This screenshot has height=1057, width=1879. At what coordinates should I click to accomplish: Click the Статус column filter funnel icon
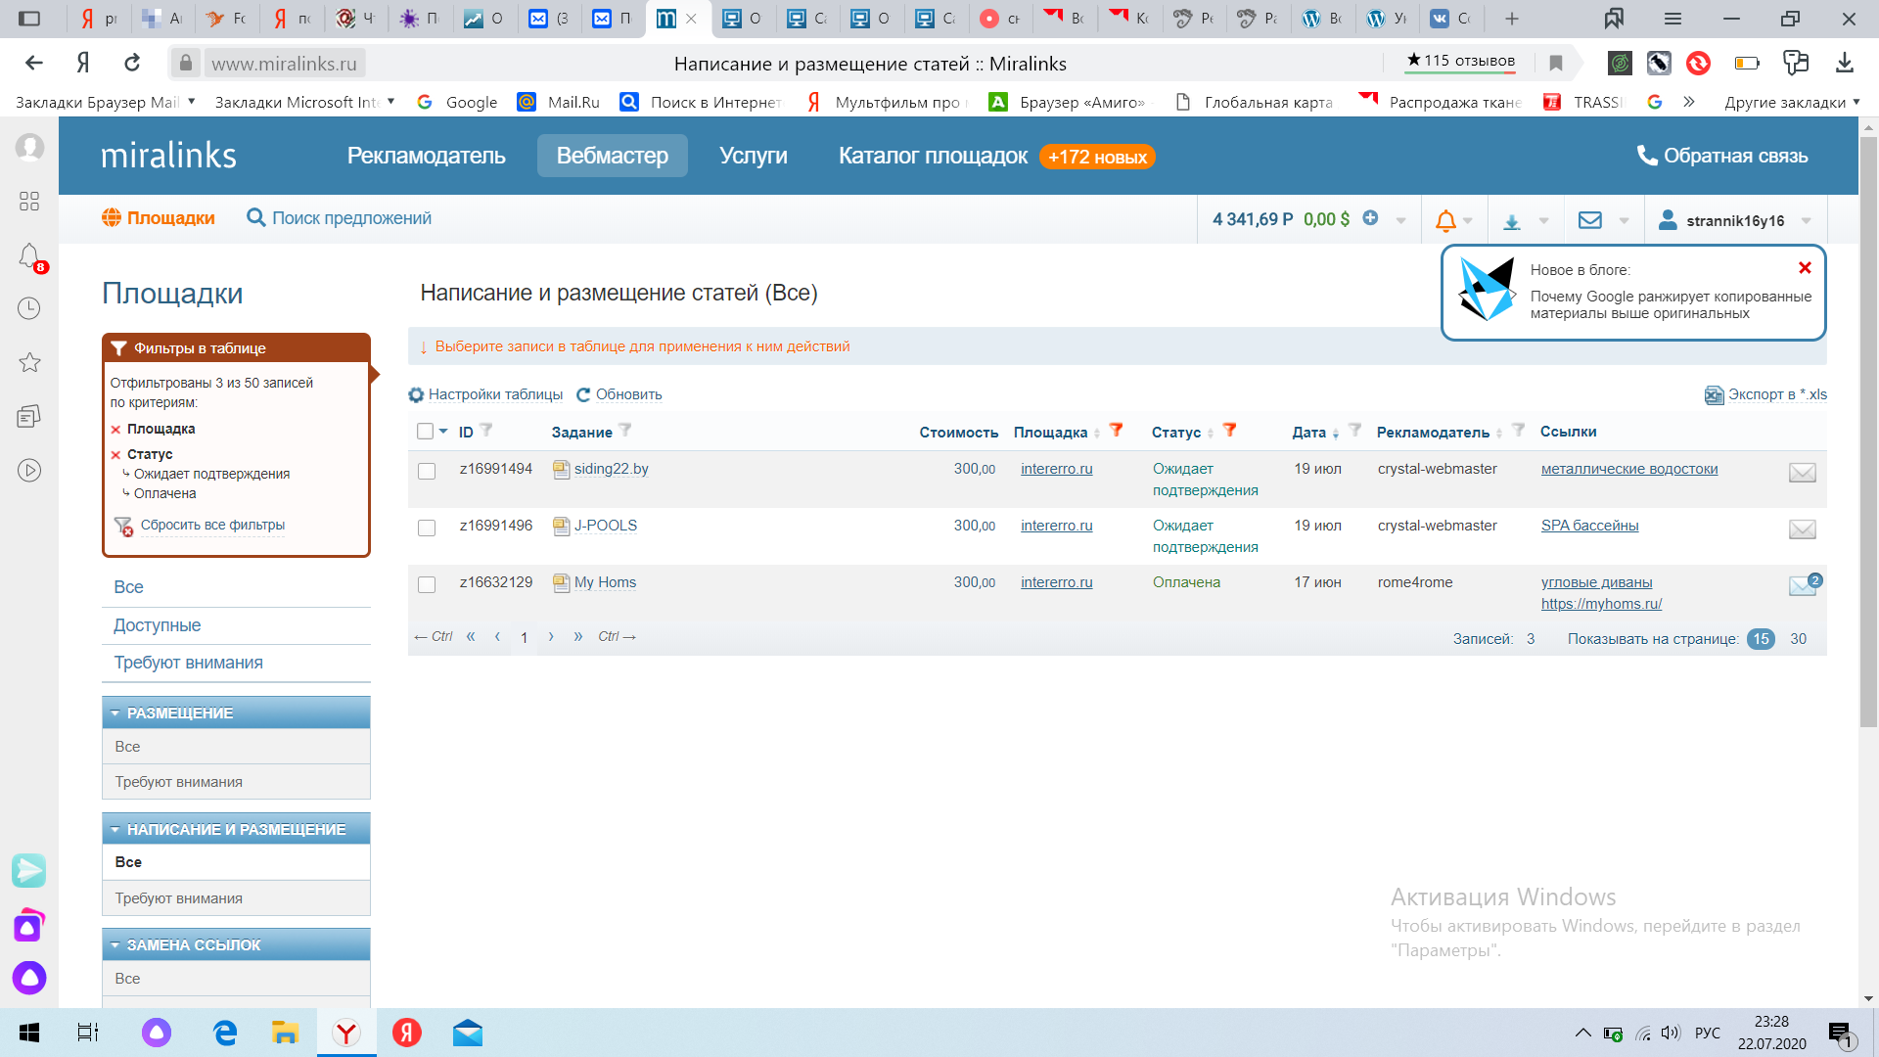point(1230,430)
